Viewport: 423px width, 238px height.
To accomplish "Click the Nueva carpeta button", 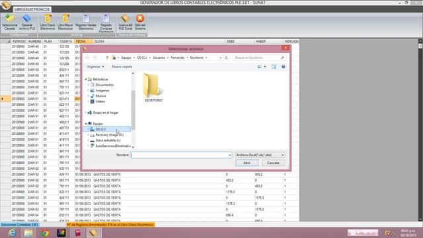I will click(x=122, y=67).
